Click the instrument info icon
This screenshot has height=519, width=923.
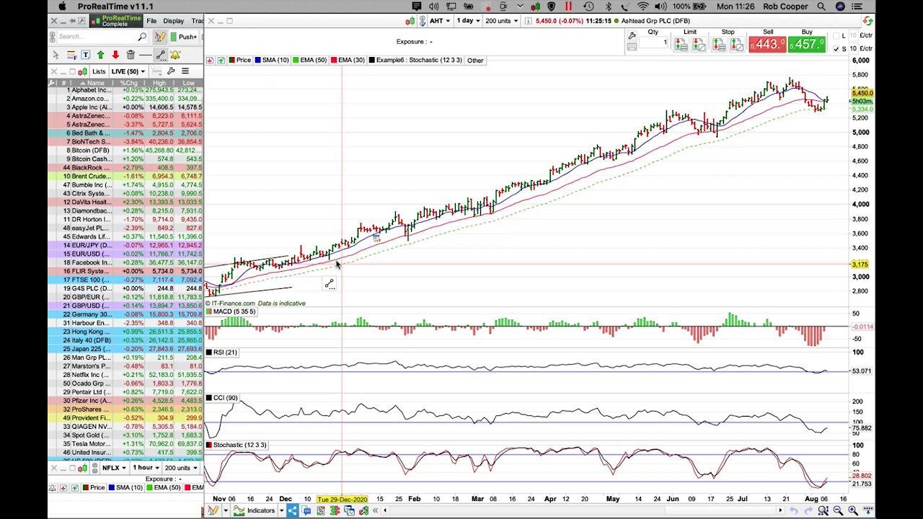click(x=529, y=21)
